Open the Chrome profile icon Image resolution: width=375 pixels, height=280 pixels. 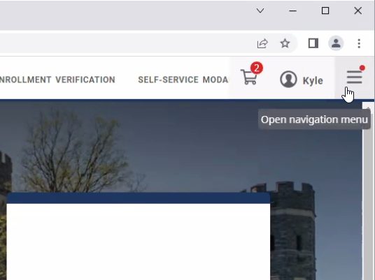[x=336, y=43]
